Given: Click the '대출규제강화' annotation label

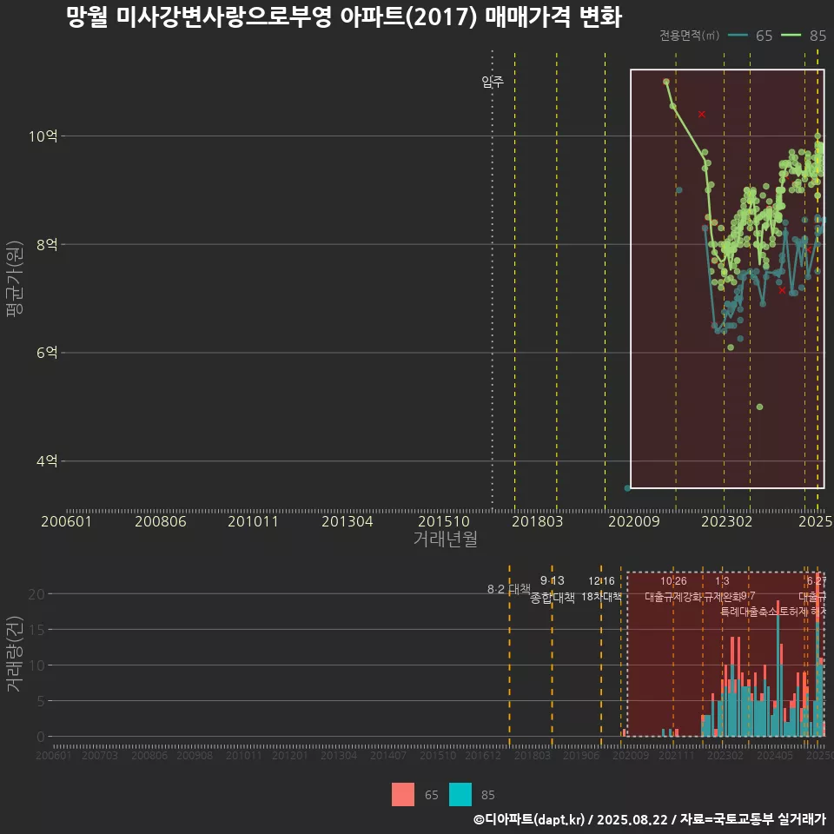Looking at the screenshot, I should click(673, 597).
